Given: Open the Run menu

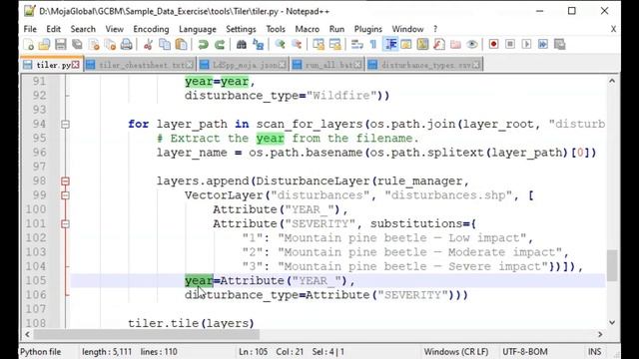Looking at the screenshot, I should [336, 29].
